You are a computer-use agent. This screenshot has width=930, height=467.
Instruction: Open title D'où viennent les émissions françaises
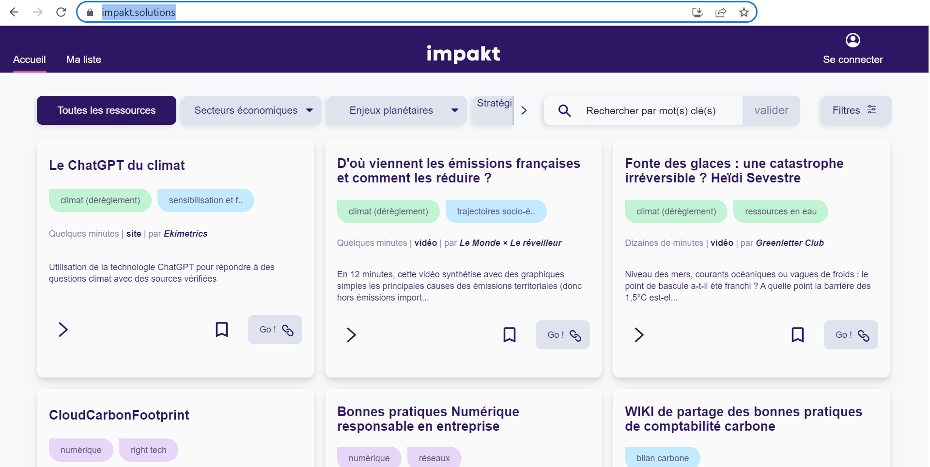pyautogui.click(x=459, y=171)
